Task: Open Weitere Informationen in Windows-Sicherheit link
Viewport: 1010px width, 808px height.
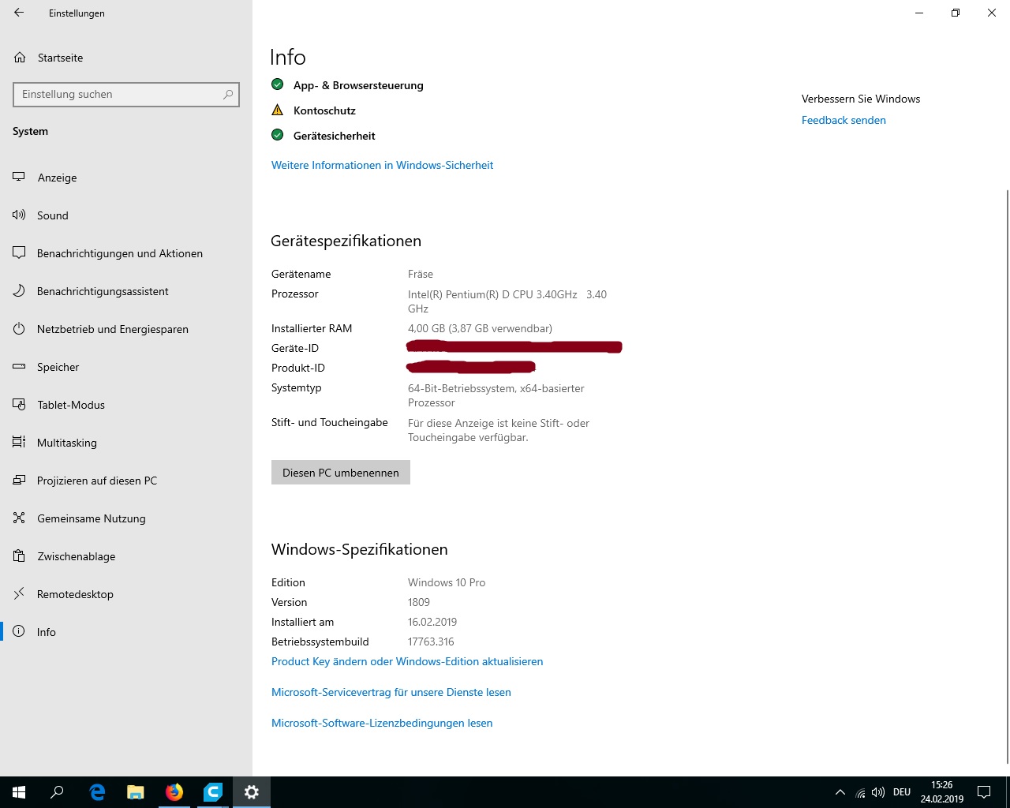Action: click(x=382, y=165)
